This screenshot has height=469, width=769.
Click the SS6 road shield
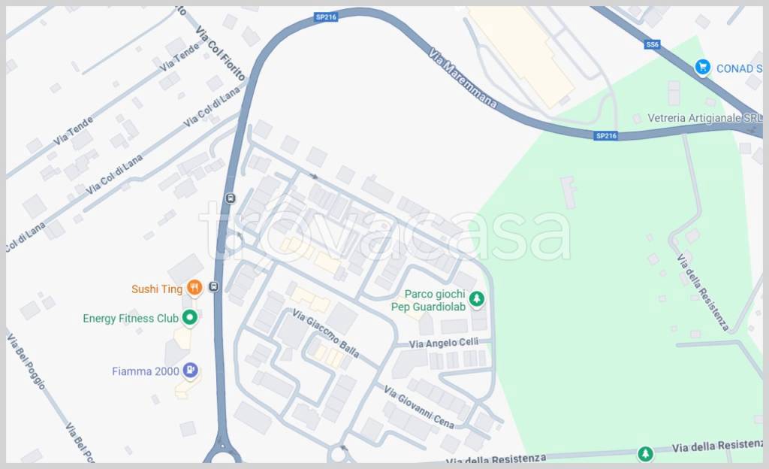[x=653, y=44]
